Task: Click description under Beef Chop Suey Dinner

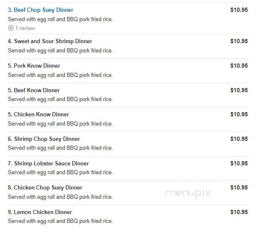Action: click(60, 19)
